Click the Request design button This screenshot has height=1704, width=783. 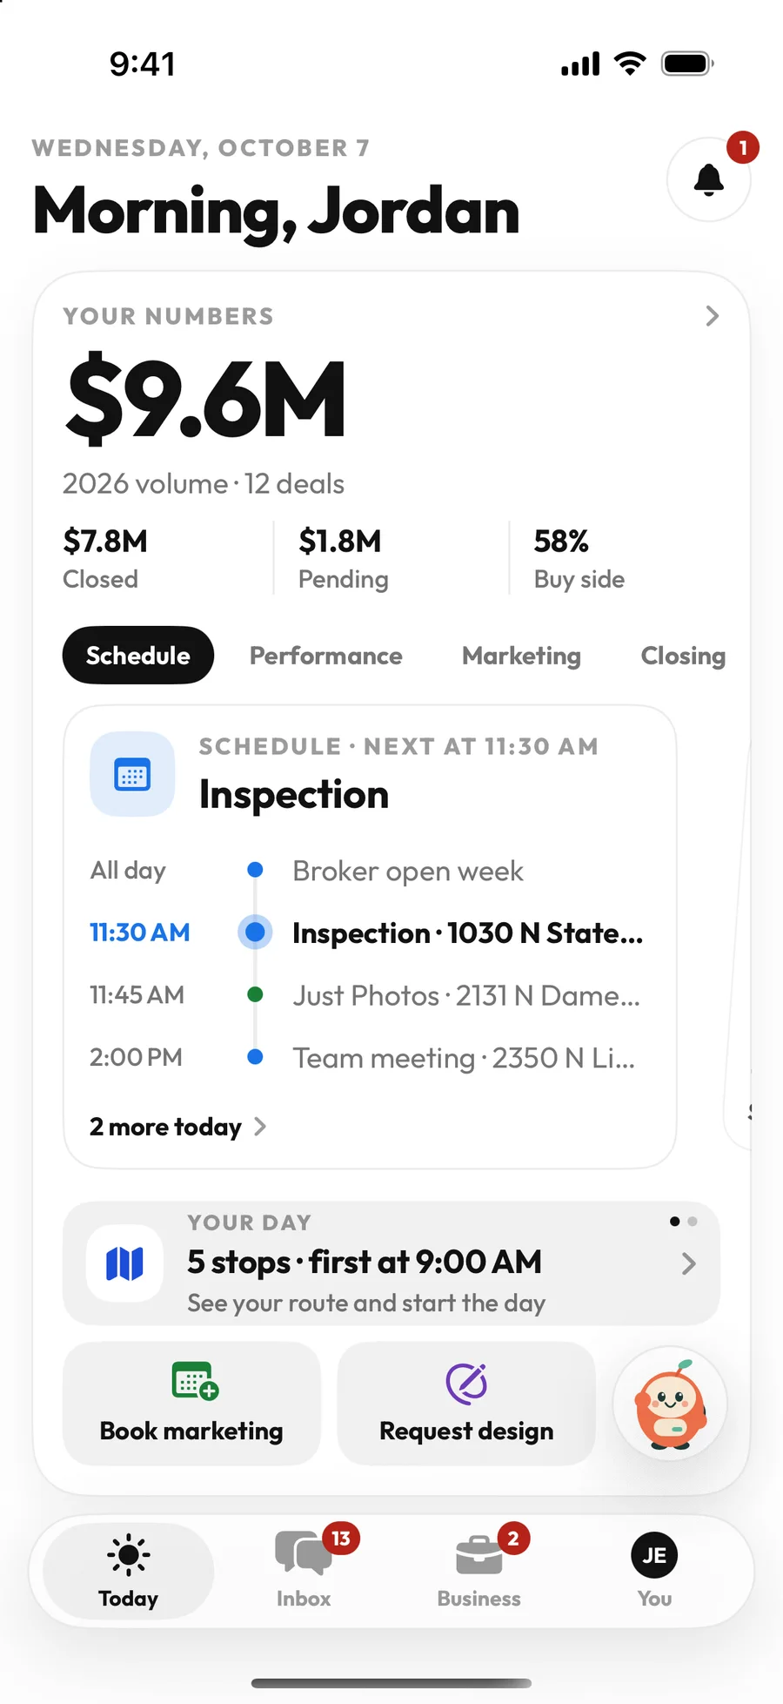click(x=466, y=1404)
